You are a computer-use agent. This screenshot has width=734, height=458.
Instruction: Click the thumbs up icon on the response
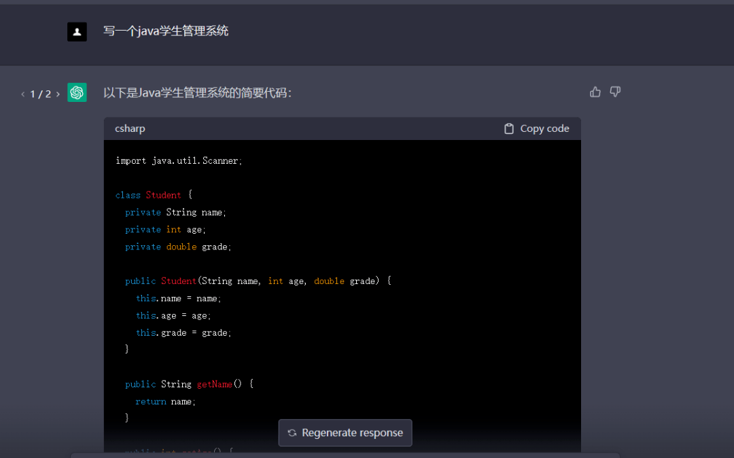[x=595, y=92]
